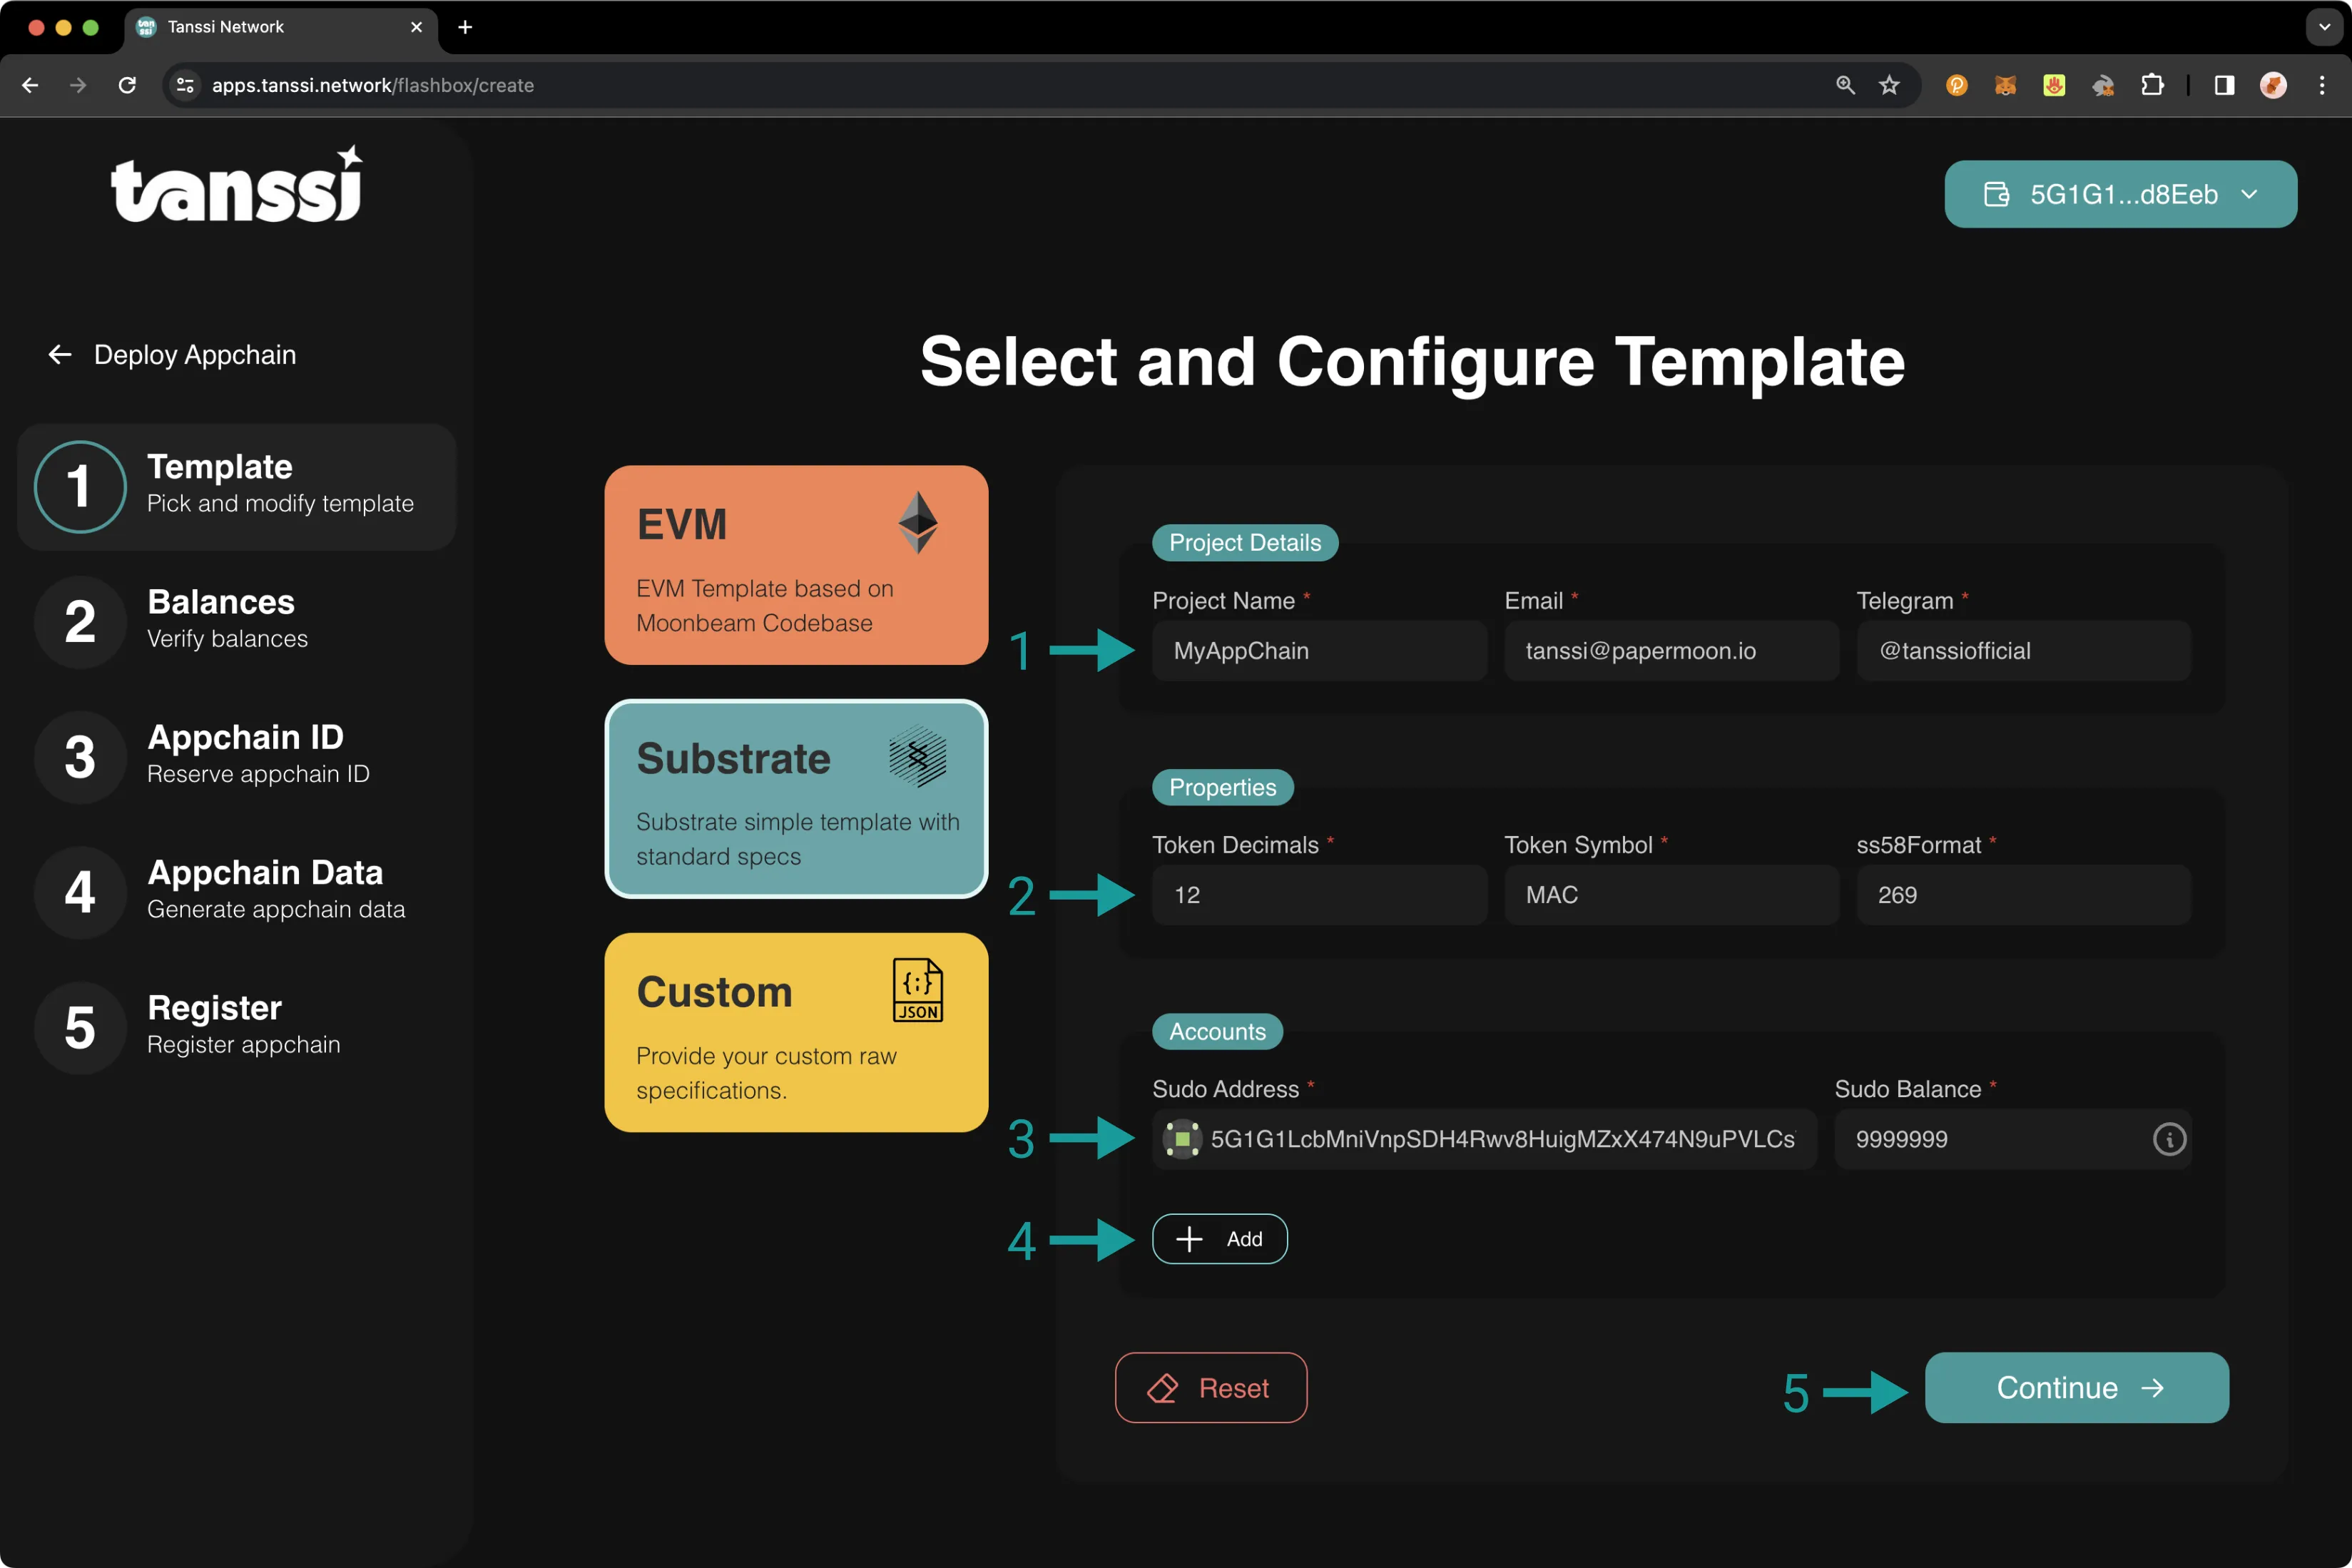The width and height of the screenshot is (2352, 1568).
Task: Close the Tanssi Network tab
Action: pos(416,27)
